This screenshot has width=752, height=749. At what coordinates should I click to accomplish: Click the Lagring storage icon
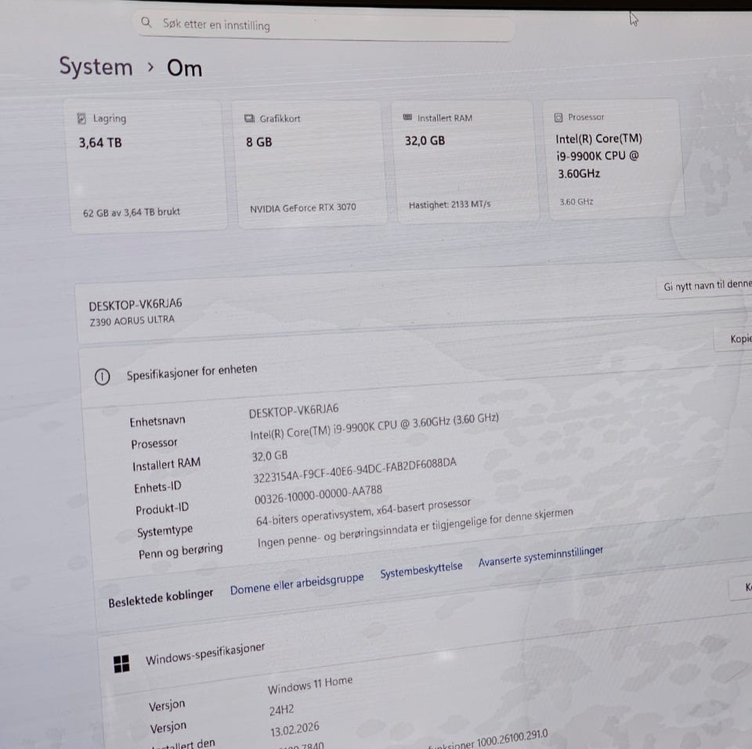(x=81, y=118)
